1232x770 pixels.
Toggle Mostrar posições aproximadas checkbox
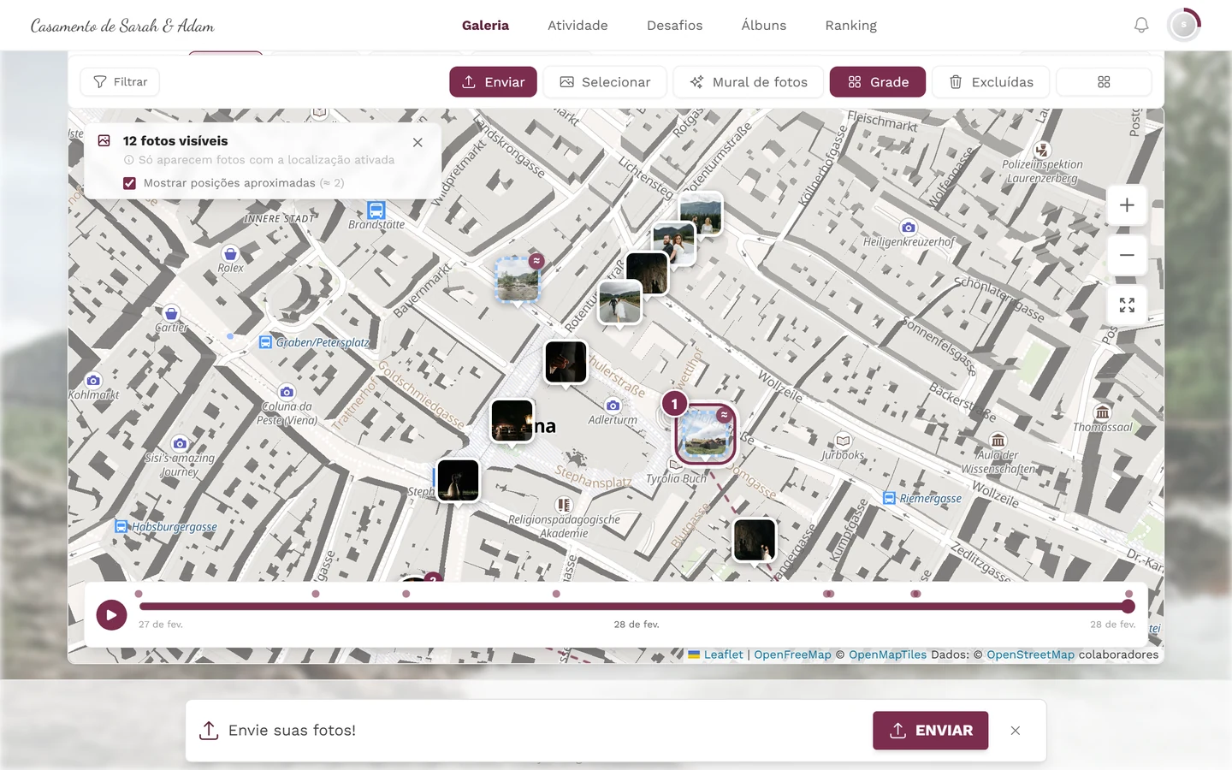point(129,183)
